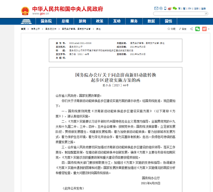Click the share icon beside 留言
Image resolution: width=213 pixels, height=192 pixels.
pyautogui.click(x=192, y=29)
